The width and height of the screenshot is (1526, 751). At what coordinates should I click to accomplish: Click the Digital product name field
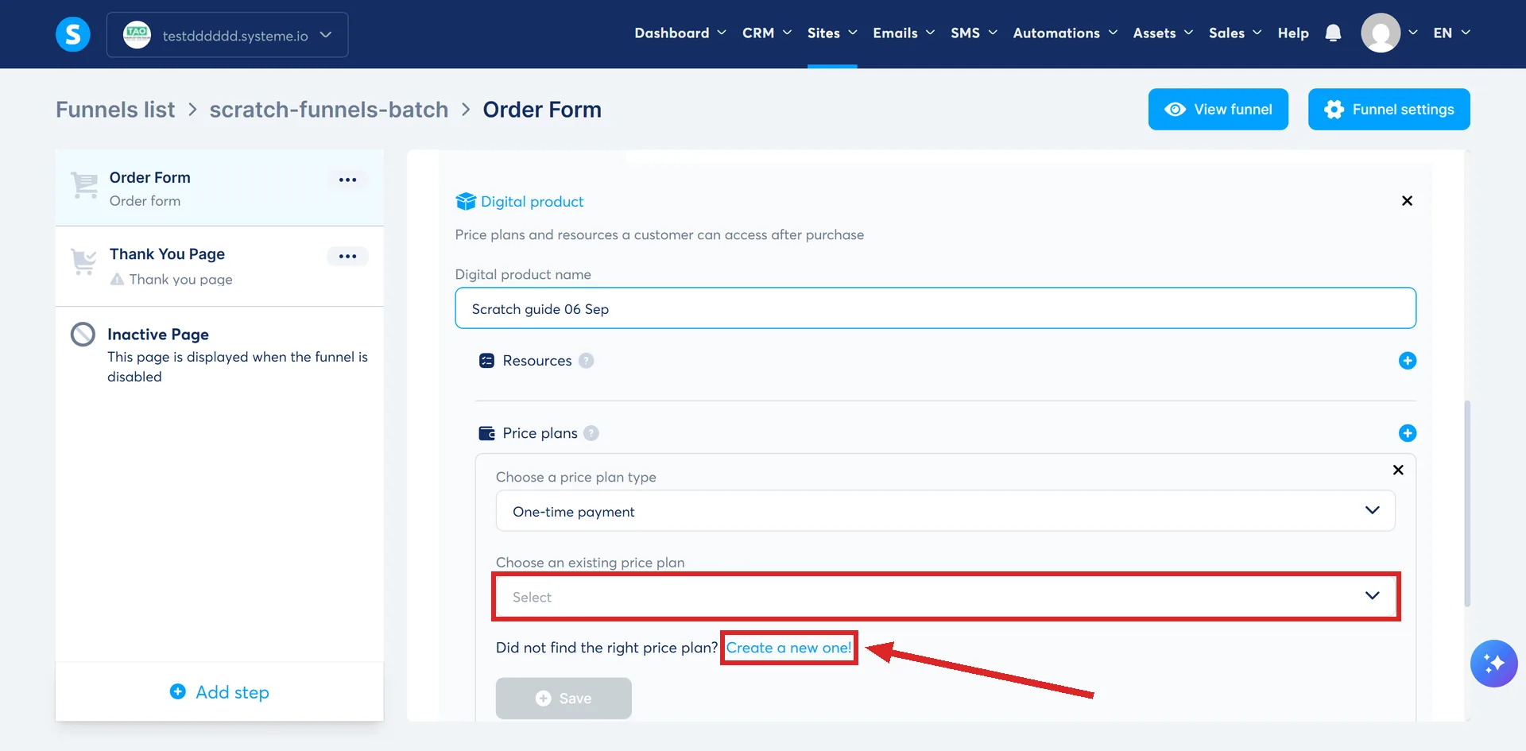pyautogui.click(x=935, y=308)
